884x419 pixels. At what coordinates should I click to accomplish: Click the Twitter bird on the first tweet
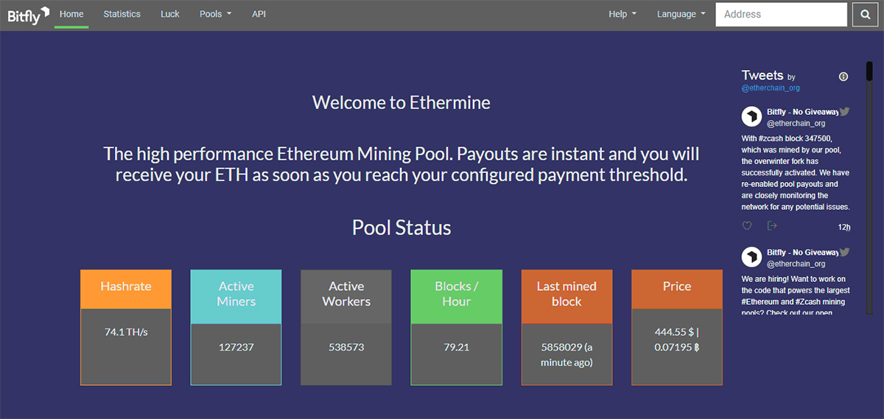(845, 111)
